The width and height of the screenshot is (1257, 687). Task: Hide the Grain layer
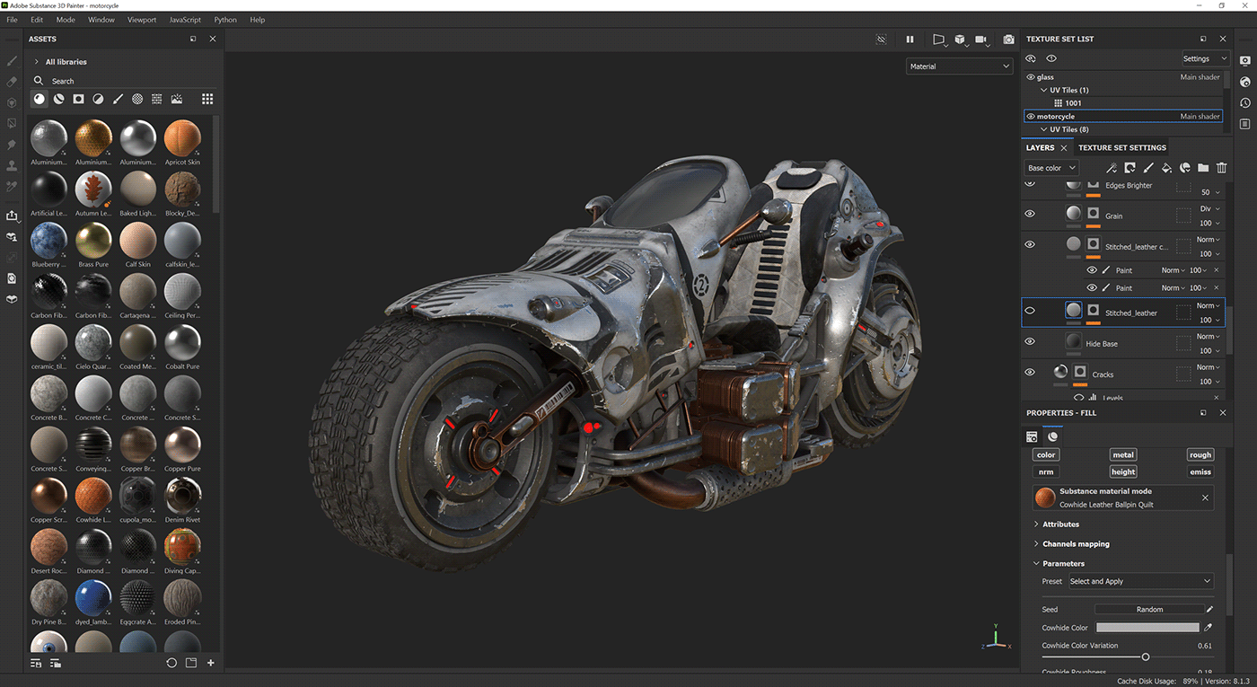point(1029,215)
